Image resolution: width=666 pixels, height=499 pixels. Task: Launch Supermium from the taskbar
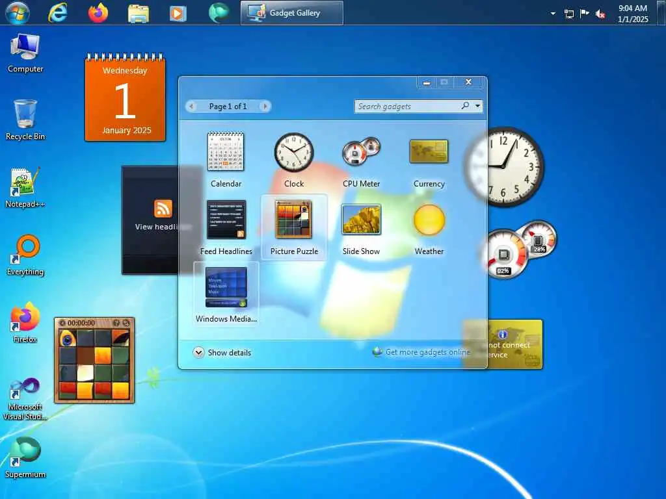click(219, 12)
